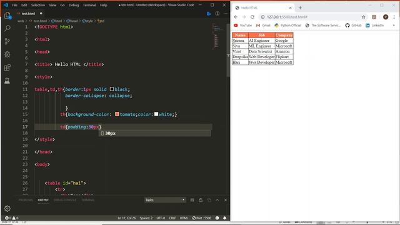Open Chrome's three-dot menu

click(x=394, y=17)
